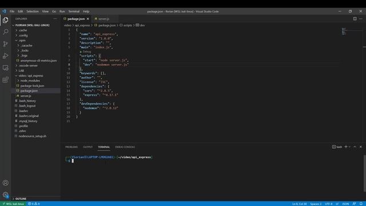
Task: Open the Accounts menu icon
Action: point(6,183)
